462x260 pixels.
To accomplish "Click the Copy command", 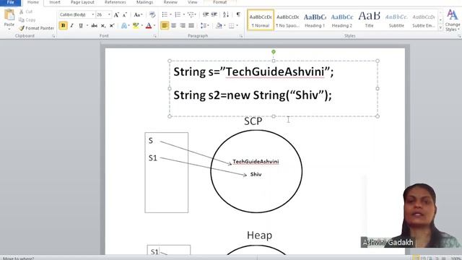I will [27, 19].
